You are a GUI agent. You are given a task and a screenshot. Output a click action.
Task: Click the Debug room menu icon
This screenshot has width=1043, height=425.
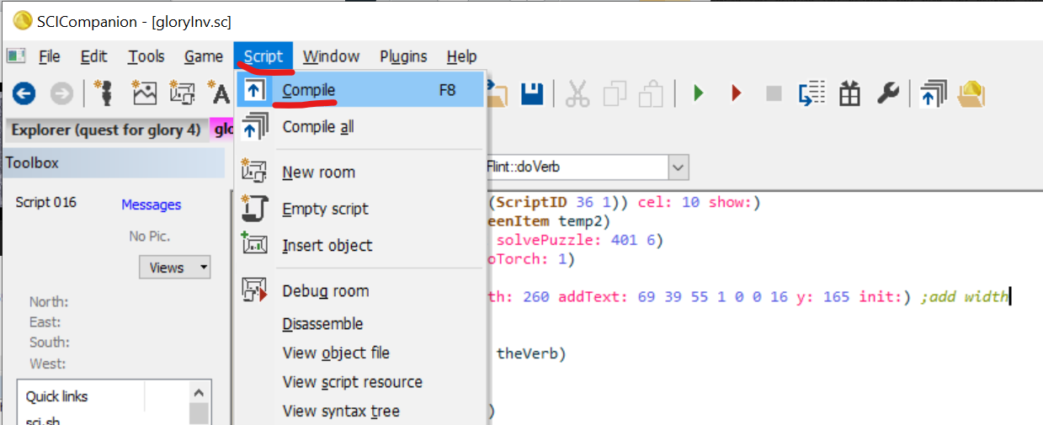tap(254, 290)
